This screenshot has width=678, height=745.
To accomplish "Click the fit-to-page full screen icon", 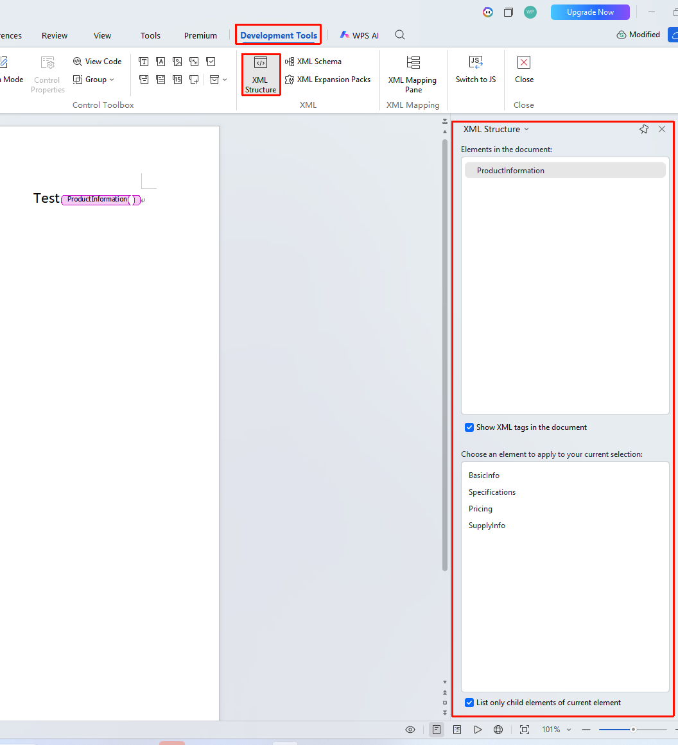I will click(525, 730).
